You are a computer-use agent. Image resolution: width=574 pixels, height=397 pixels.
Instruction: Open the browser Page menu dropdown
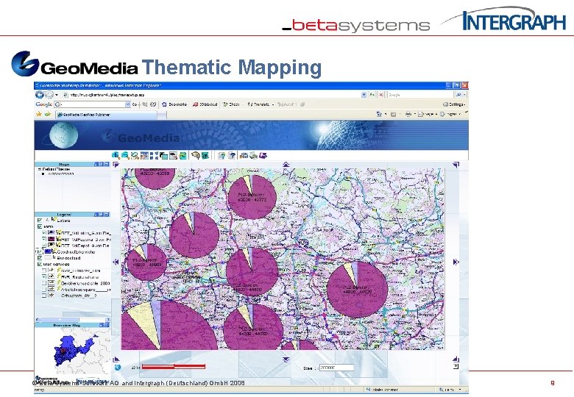428,115
